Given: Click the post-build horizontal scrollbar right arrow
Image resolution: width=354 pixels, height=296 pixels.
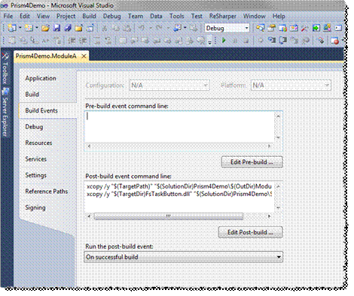Looking at the screenshot, I should pyautogui.click(x=269, y=216).
